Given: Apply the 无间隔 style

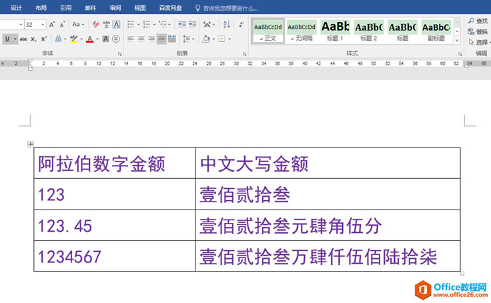Looking at the screenshot, I should [302, 31].
